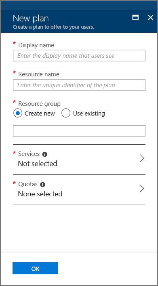This screenshot has height=286, width=158.
Task: Click the Quotas info icon
Action: pos(42,185)
